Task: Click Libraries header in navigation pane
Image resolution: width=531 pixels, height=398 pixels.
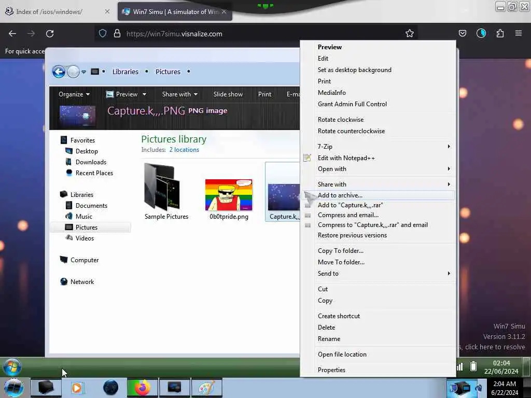Action: point(81,195)
